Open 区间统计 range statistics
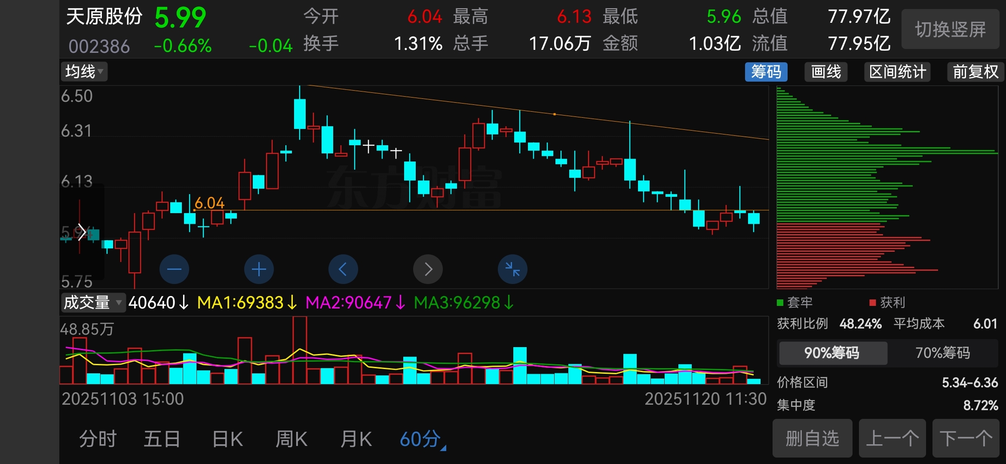This screenshot has height=464, width=1006. pyautogui.click(x=897, y=72)
